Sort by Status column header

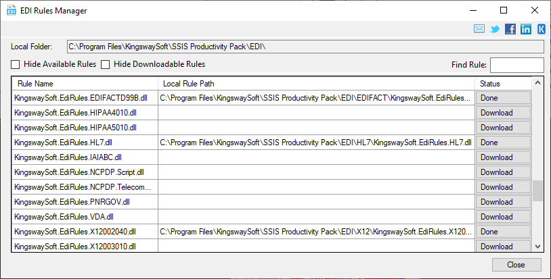click(504, 84)
